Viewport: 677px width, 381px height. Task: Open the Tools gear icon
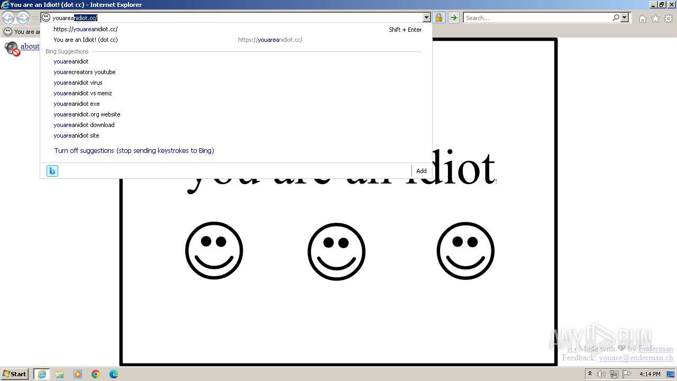(669, 19)
